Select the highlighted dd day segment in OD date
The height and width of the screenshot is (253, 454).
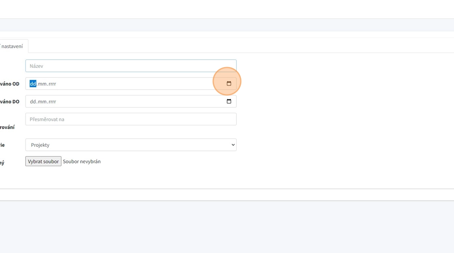33,84
